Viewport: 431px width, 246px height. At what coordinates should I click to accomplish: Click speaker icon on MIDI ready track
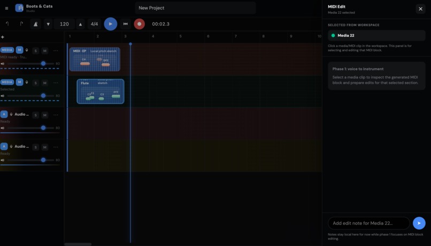coord(3,64)
